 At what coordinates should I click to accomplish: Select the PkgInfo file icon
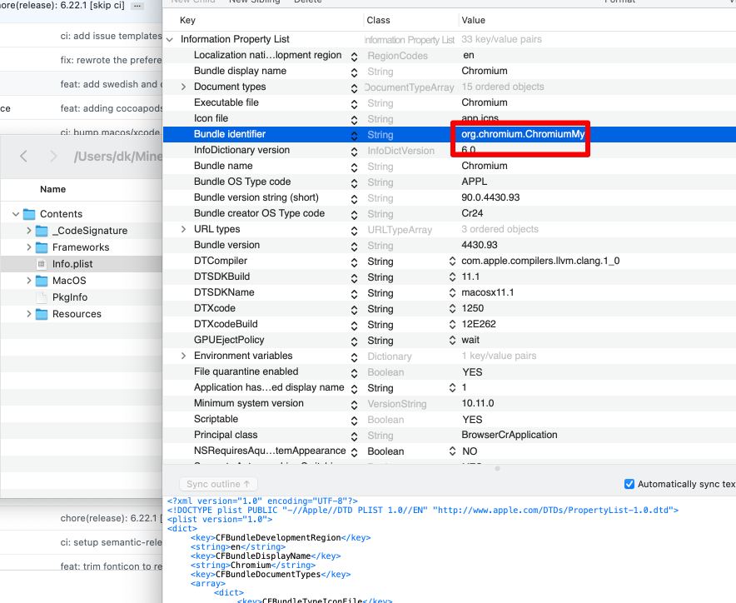coord(42,297)
